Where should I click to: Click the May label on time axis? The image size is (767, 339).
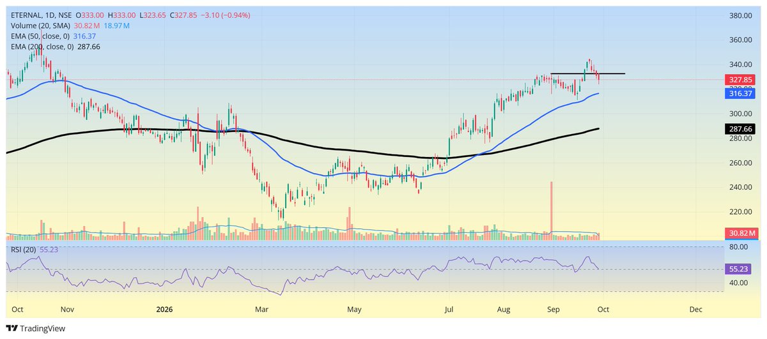[355, 309]
